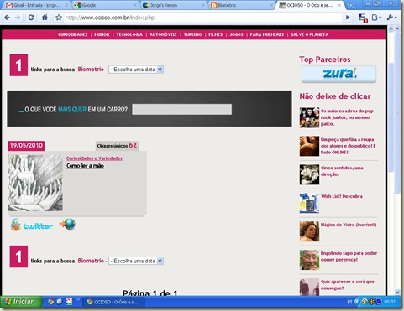The height and width of the screenshot is (311, 404).
Task: Launch Chrome from the quick launch icon
Action: pyautogui.click(x=51, y=302)
